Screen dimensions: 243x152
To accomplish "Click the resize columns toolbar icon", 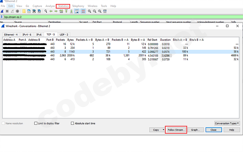I will 105,11.
